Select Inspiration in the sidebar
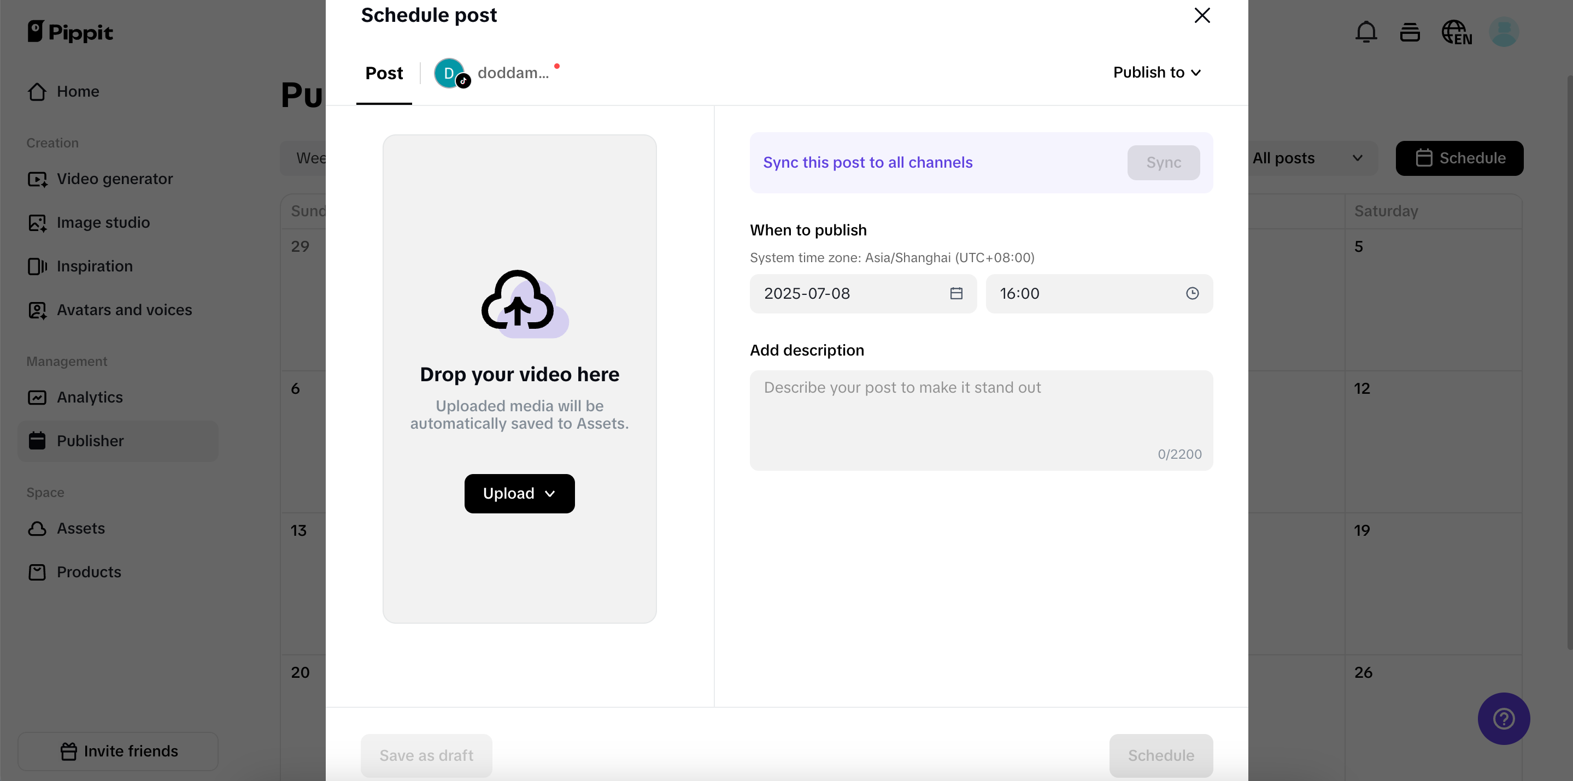 [95, 266]
